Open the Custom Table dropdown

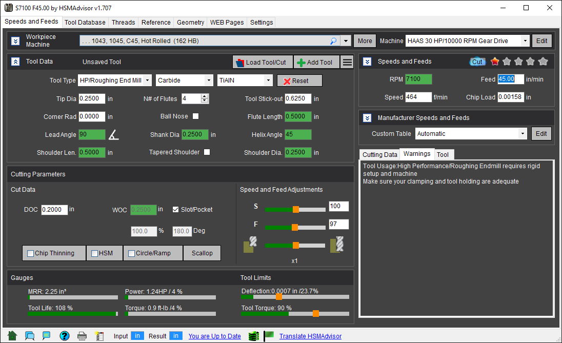(471, 134)
